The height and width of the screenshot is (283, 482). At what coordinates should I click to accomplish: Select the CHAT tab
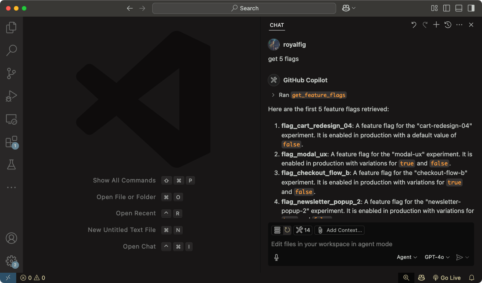tap(277, 25)
